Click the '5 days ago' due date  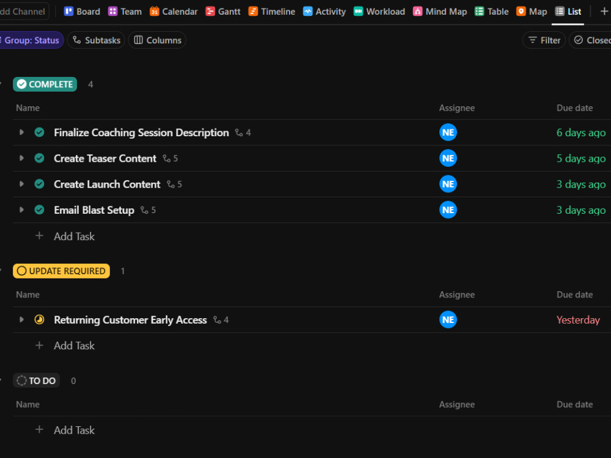point(581,159)
